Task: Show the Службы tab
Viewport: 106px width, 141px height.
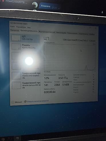Action: (x=92, y=34)
